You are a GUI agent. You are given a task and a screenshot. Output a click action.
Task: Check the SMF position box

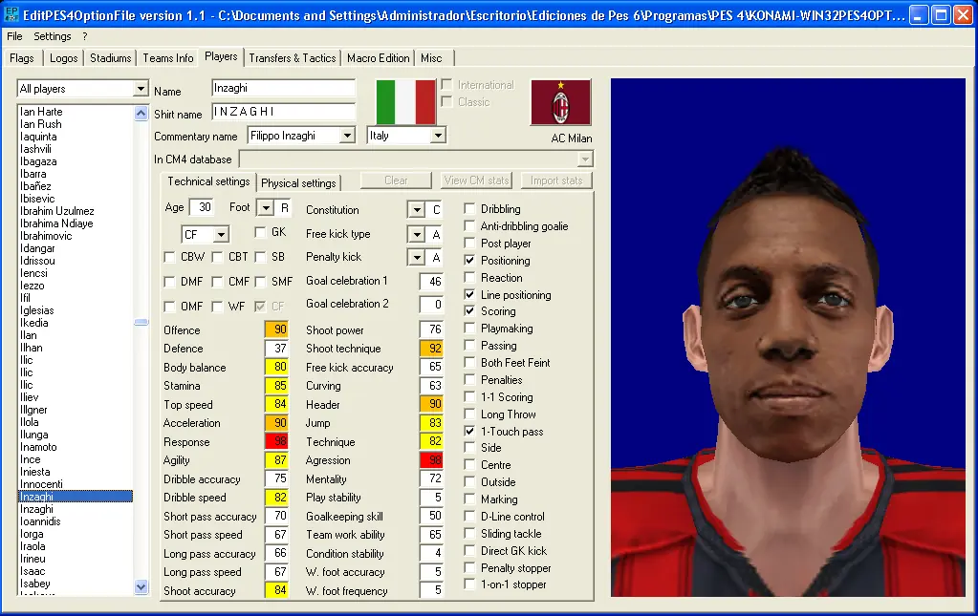(260, 282)
